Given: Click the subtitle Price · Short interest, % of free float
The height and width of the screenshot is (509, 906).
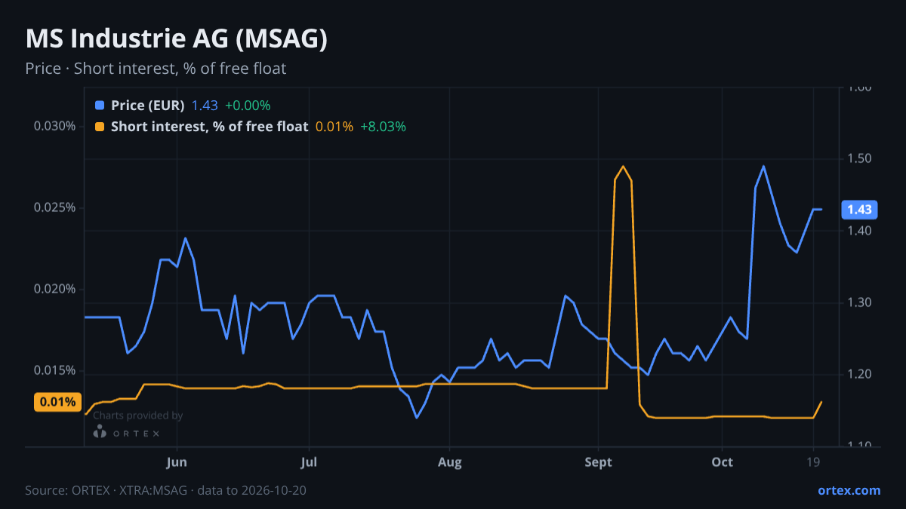Looking at the screenshot, I should point(156,69).
